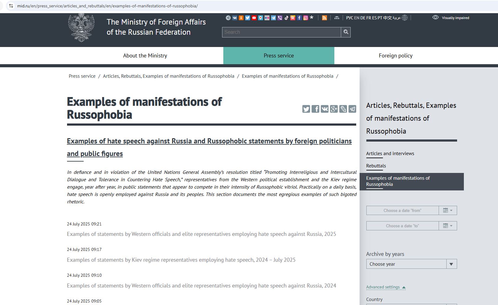This screenshot has height=305, width=498.
Task: Click the Choose a date "from" field
Action: click(402, 210)
